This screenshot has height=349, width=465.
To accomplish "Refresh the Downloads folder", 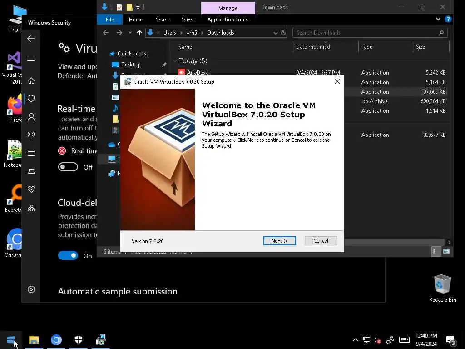I will click(283, 33).
